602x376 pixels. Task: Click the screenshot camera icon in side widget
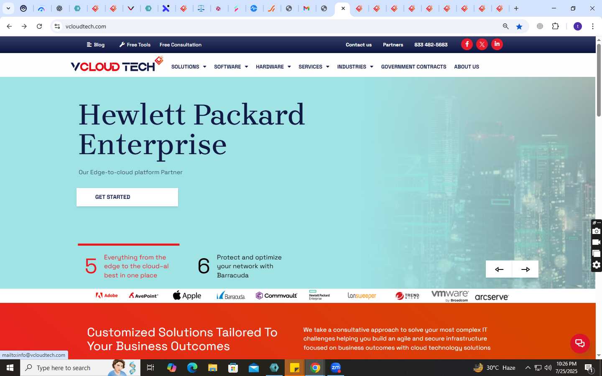tap(597, 231)
